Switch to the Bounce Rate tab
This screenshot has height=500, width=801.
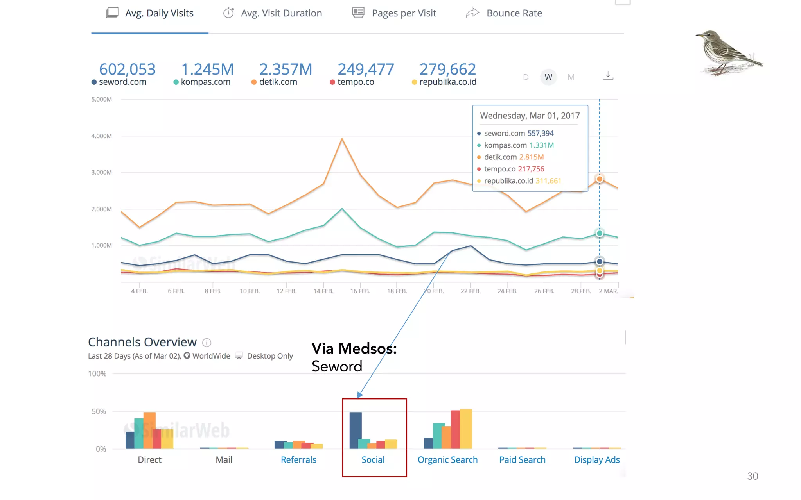coord(514,13)
